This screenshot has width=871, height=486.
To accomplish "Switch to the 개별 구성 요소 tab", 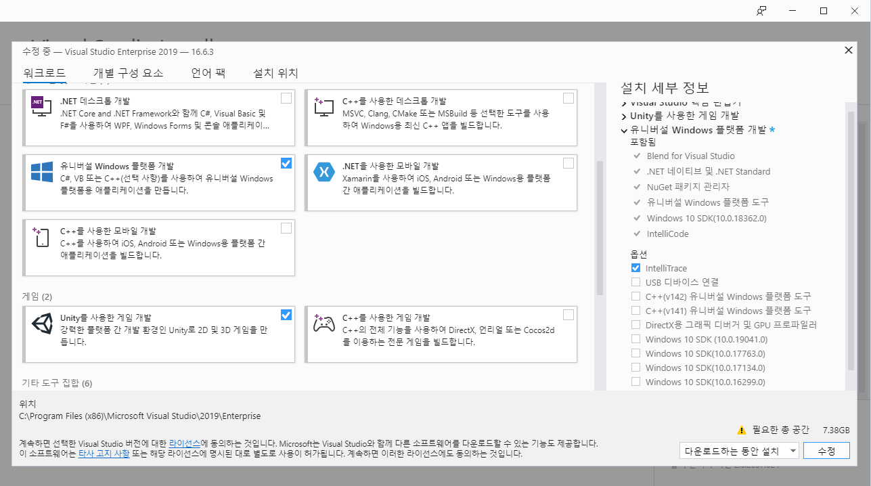I will pyautogui.click(x=128, y=73).
